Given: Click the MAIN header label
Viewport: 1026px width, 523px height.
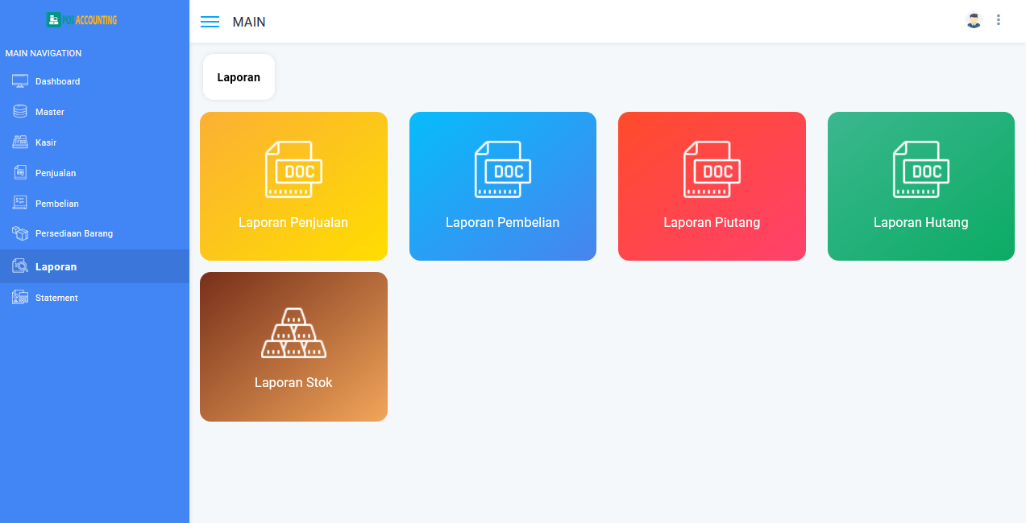Looking at the screenshot, I should click(249, 22).
